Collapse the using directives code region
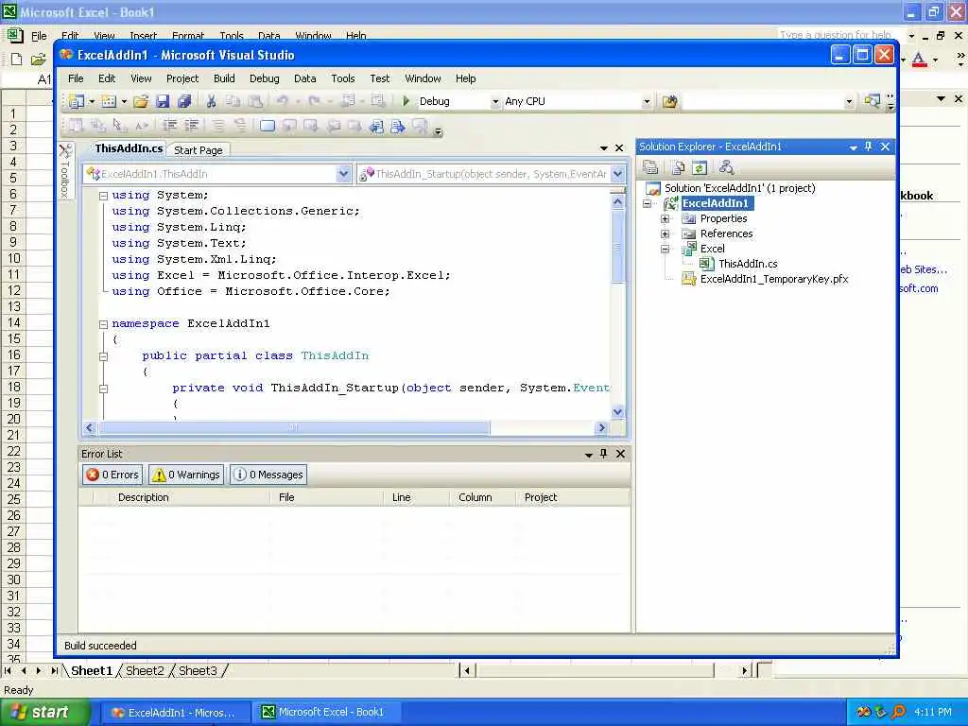The width and height of the screenshot is (968, 726). 104,196
